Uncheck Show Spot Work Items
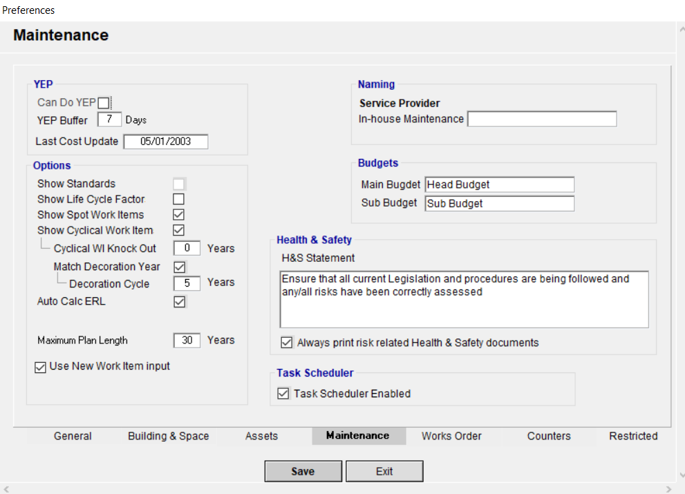This screenshot has width=685, height=494. (x=178, y=214)
